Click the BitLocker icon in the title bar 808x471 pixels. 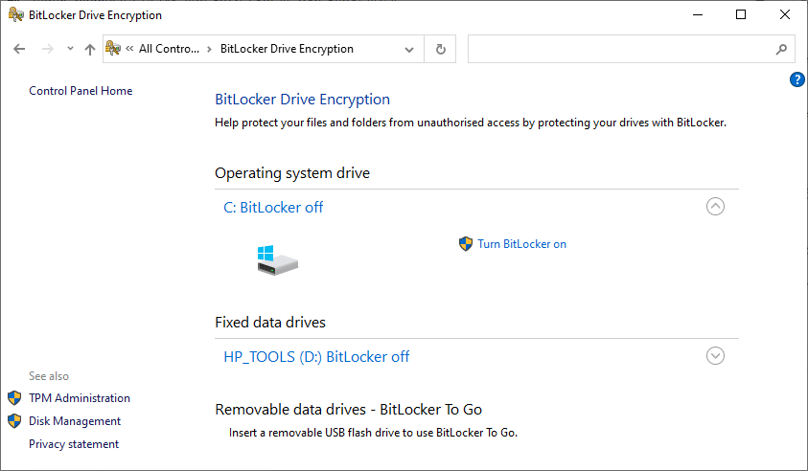point(13,15)
